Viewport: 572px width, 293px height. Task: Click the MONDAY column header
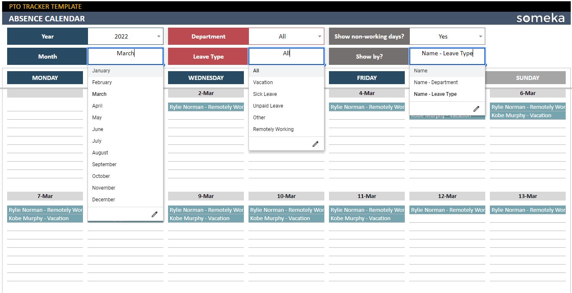point(45,77)
